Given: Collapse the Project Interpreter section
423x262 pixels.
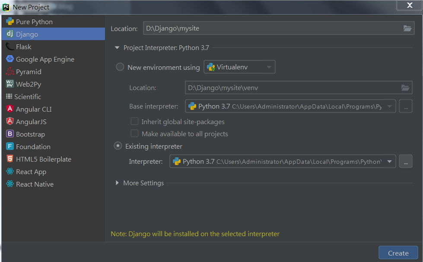Looking at the screenshot, I should 117,47.
